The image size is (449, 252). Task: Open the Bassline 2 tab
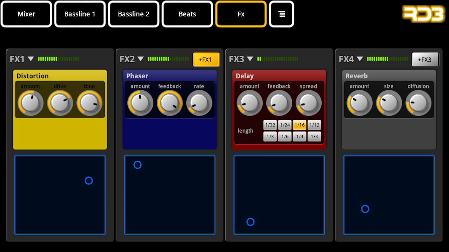click(x=134, y=14)
